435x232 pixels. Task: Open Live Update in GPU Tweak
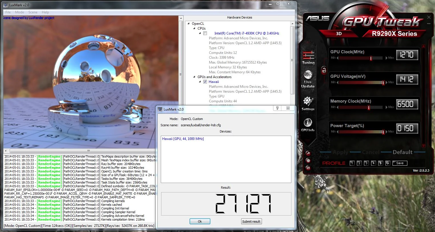(308, 80)
